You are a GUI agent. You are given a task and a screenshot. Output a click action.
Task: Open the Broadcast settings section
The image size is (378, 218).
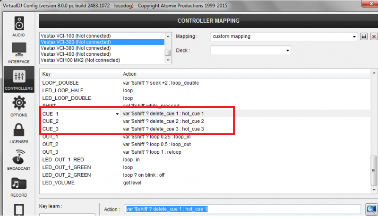pos(19,160)
